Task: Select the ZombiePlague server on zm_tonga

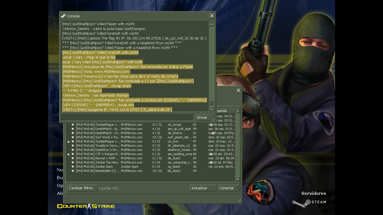Action: [151, 125]
